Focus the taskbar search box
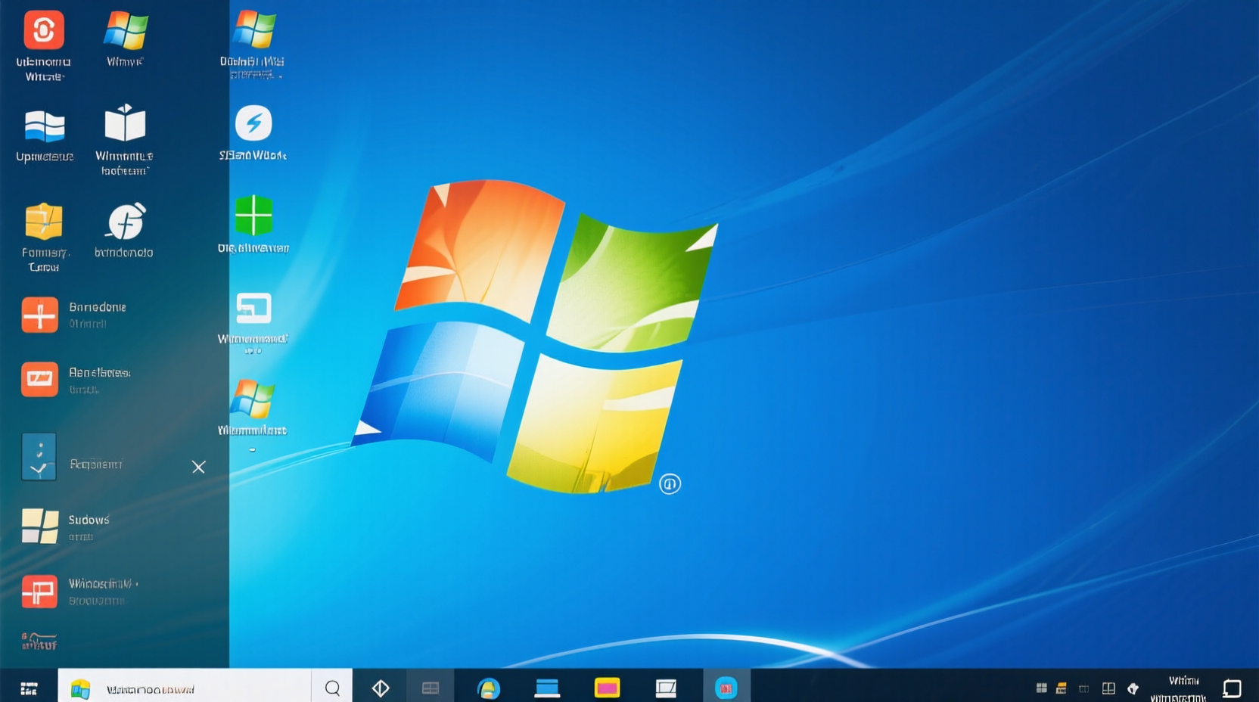 [185, 688]
